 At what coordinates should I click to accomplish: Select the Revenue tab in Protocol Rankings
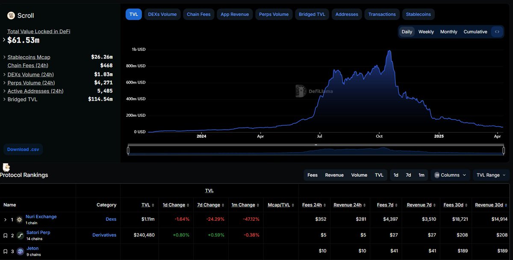[334, 175]
